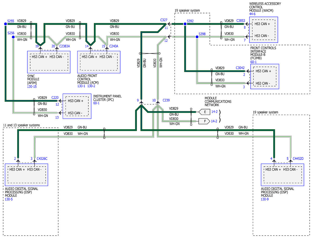Viewport: 312px width, 241px height.
Task: Click the S392 splice point dot
Action: [185, 24]
